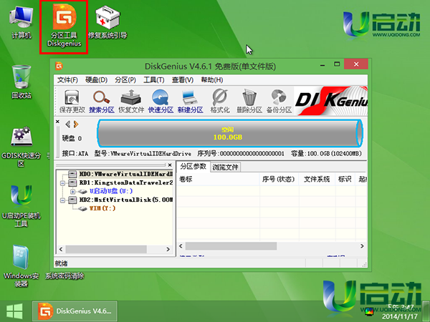Open the Recover Files (恢复文件) tool
Viewport: 430px width, 322px height.
[x=131, y=102]
